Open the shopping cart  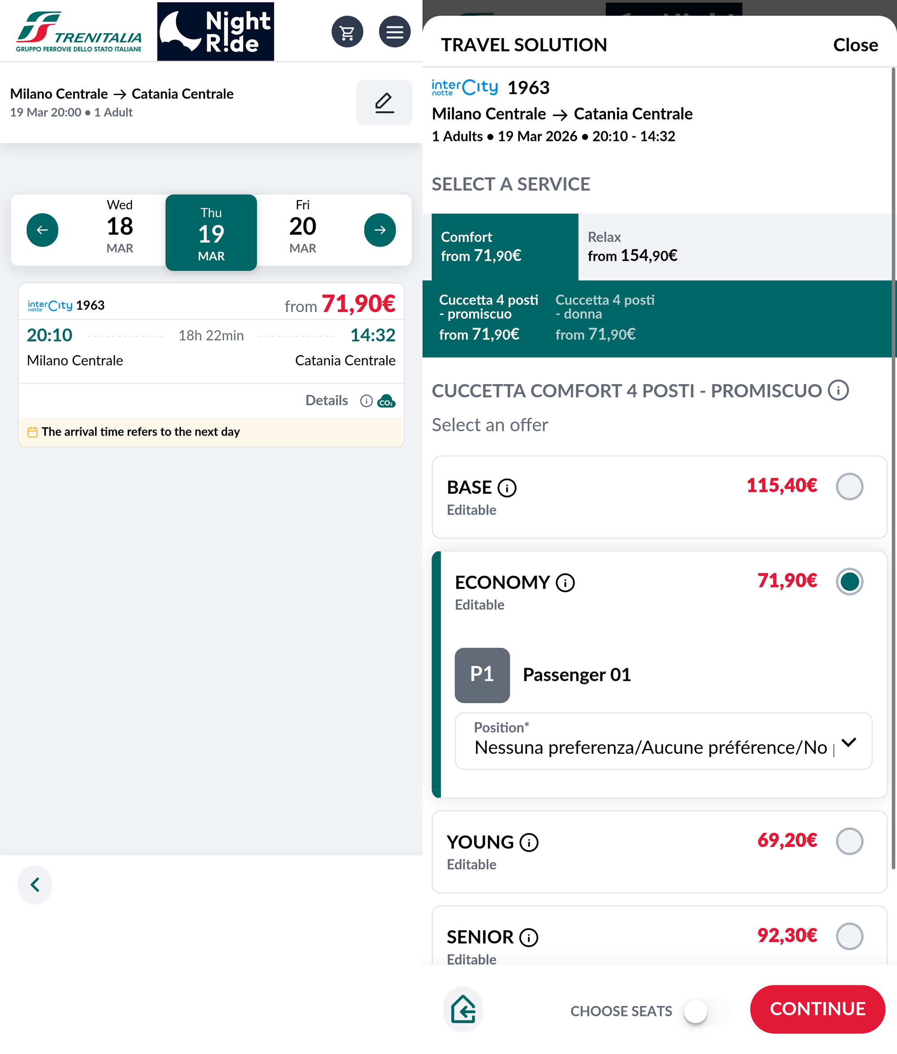click(x=348, y=31)
